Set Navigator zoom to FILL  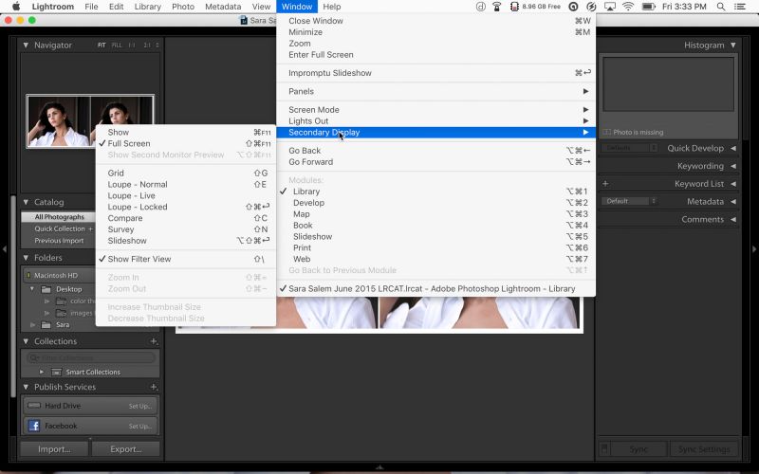pyautogui.click(x=117, y=45)
